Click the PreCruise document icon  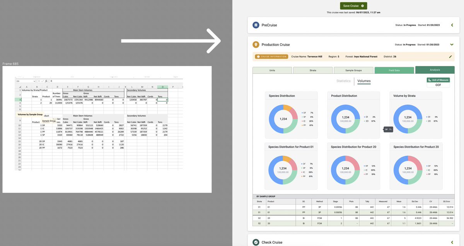coord(256,24)
